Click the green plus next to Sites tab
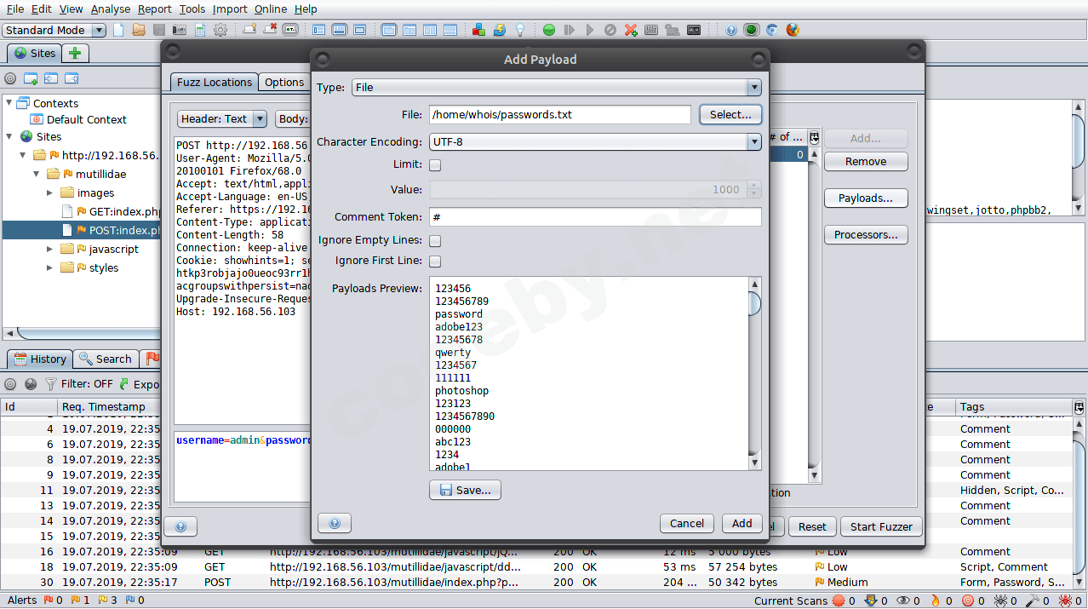 75,53
